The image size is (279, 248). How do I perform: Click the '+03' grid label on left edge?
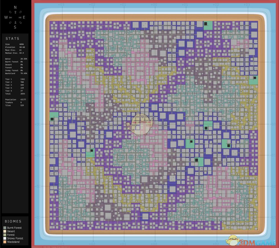(x=38, y=31)
